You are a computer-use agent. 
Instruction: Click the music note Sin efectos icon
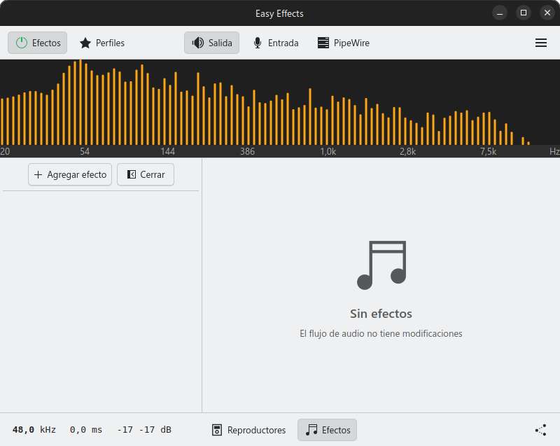(x=381, y=265)
